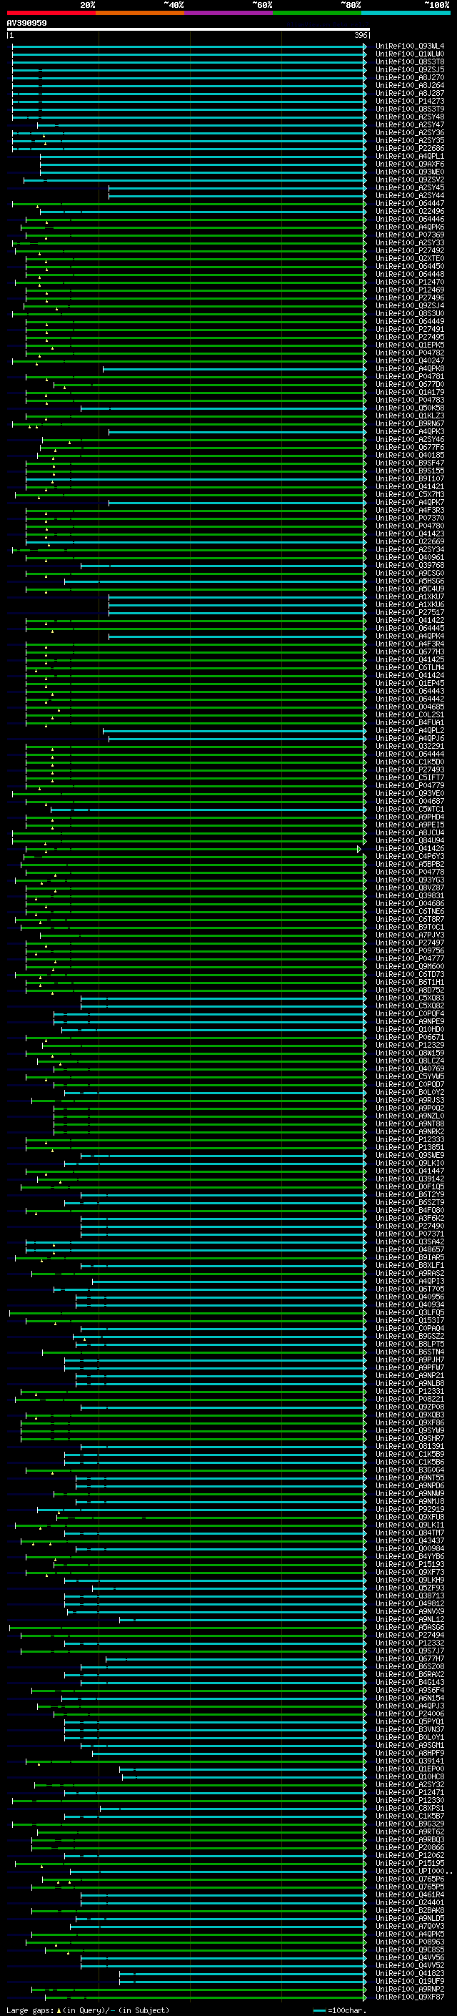Viewport: 457px width, 2016px height.
Task: Select hit label UniRef100_A8J287
Action: click(410, 93)
